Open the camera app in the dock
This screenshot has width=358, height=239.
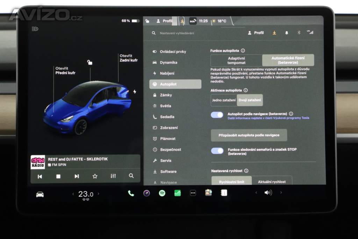click(146, 193)
